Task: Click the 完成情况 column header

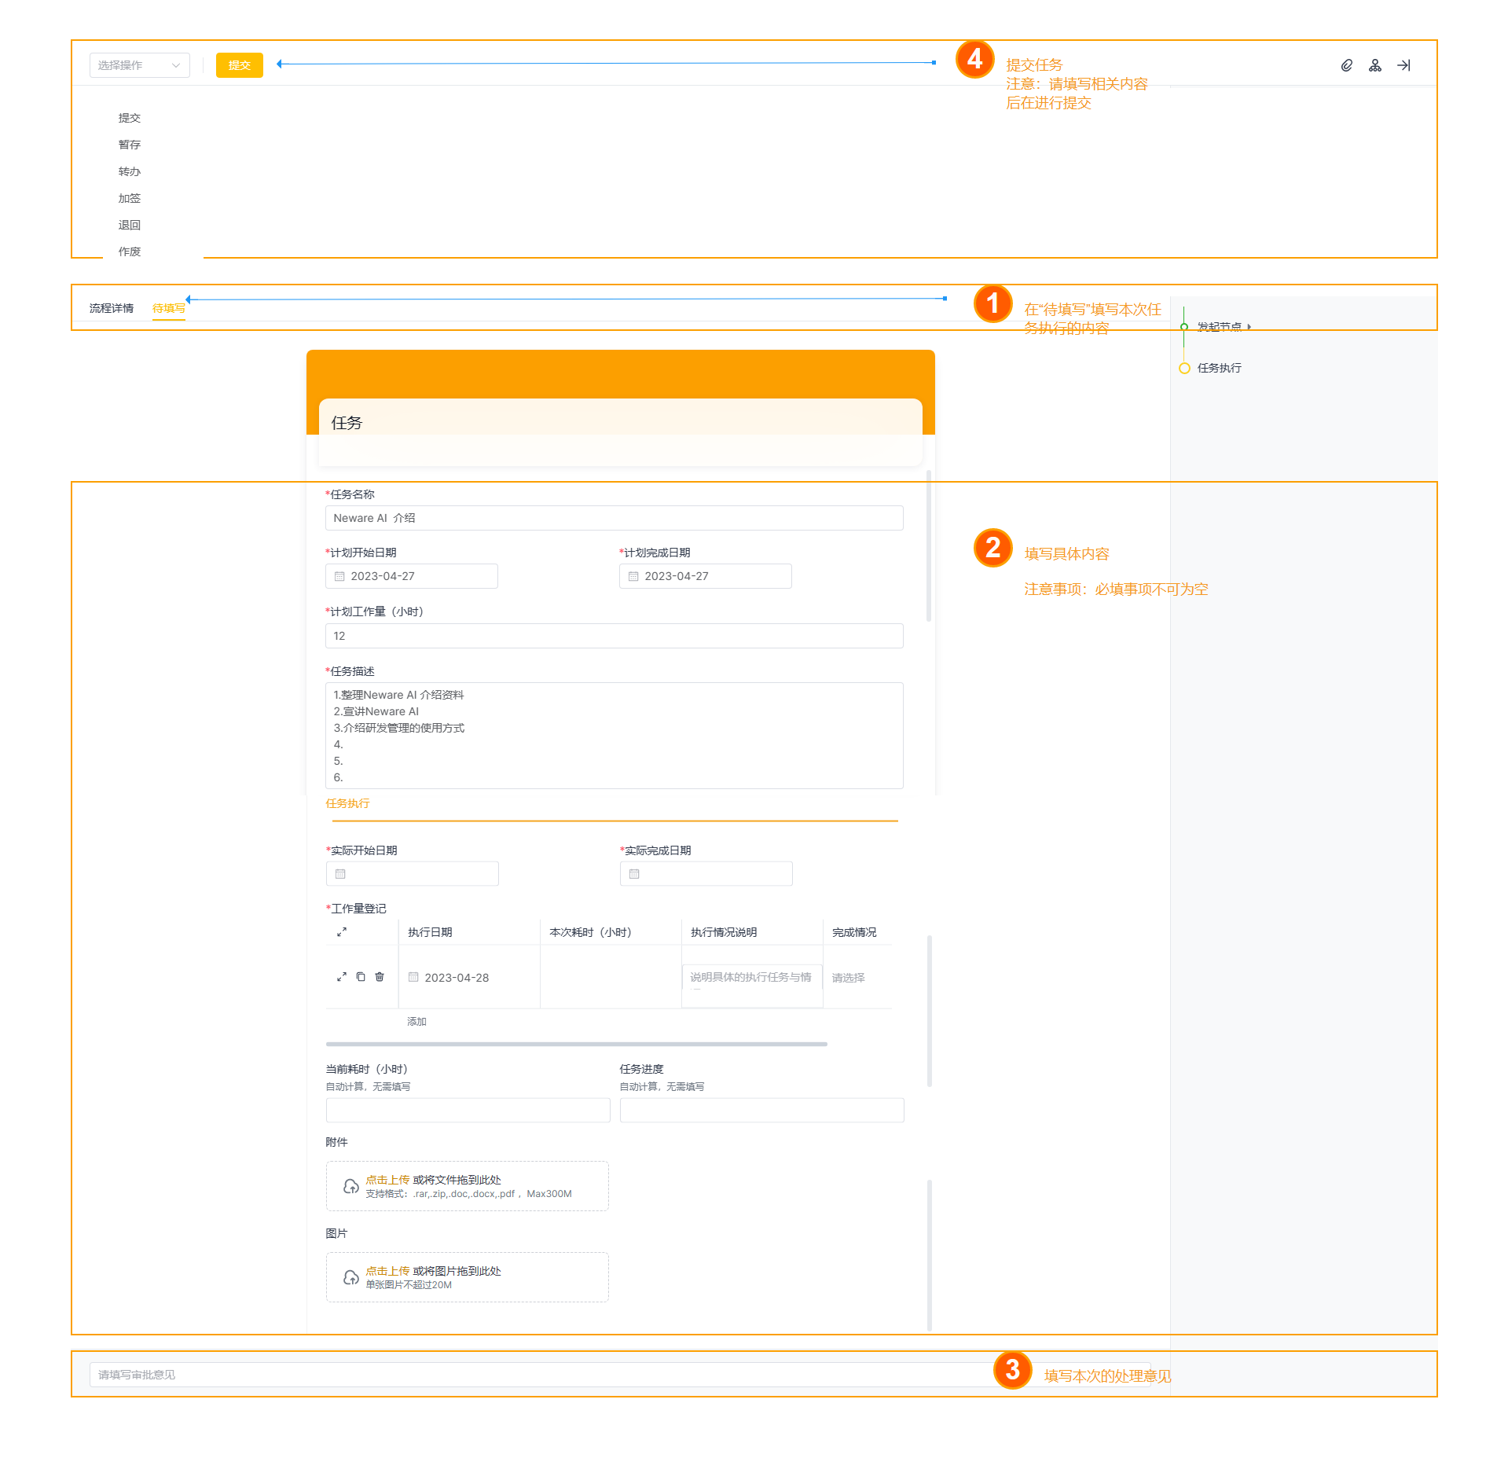Action: pyautogui.click(x=854, y=932)
